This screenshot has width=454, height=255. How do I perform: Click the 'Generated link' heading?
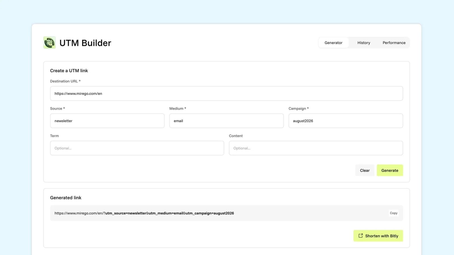point(66,198)
